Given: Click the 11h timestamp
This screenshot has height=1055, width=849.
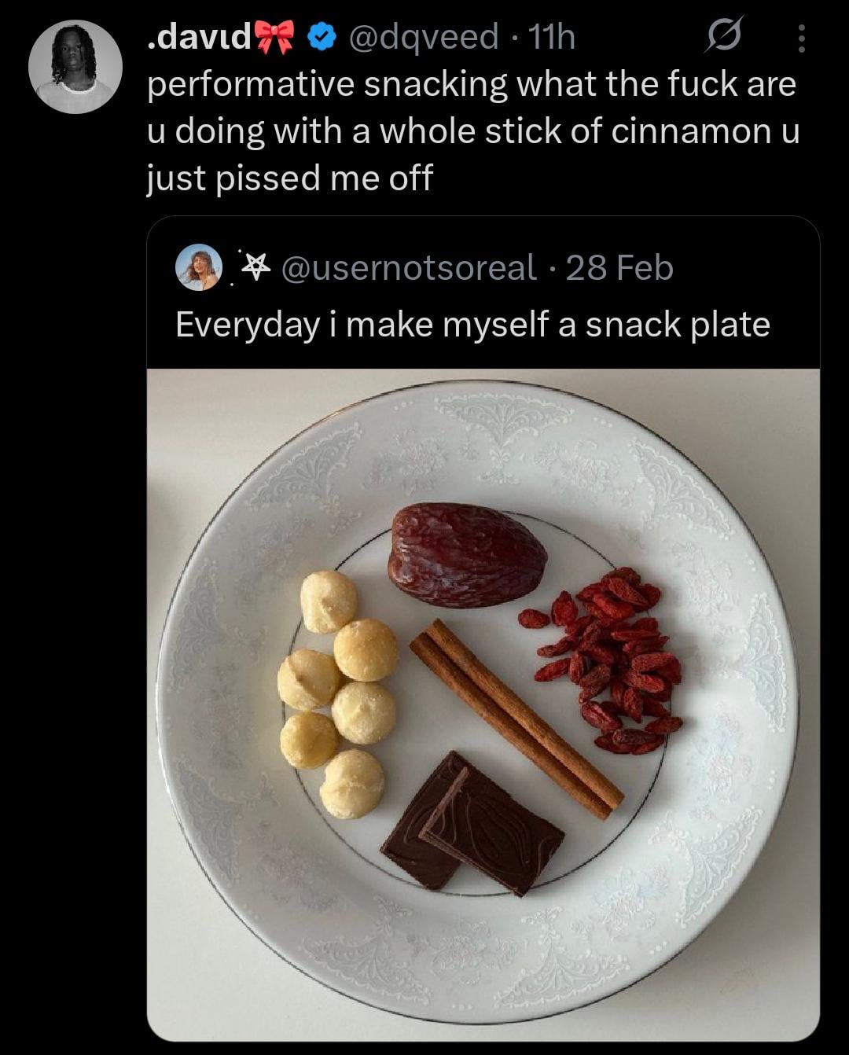Looking at the screenshot, I should coord(552,37).
